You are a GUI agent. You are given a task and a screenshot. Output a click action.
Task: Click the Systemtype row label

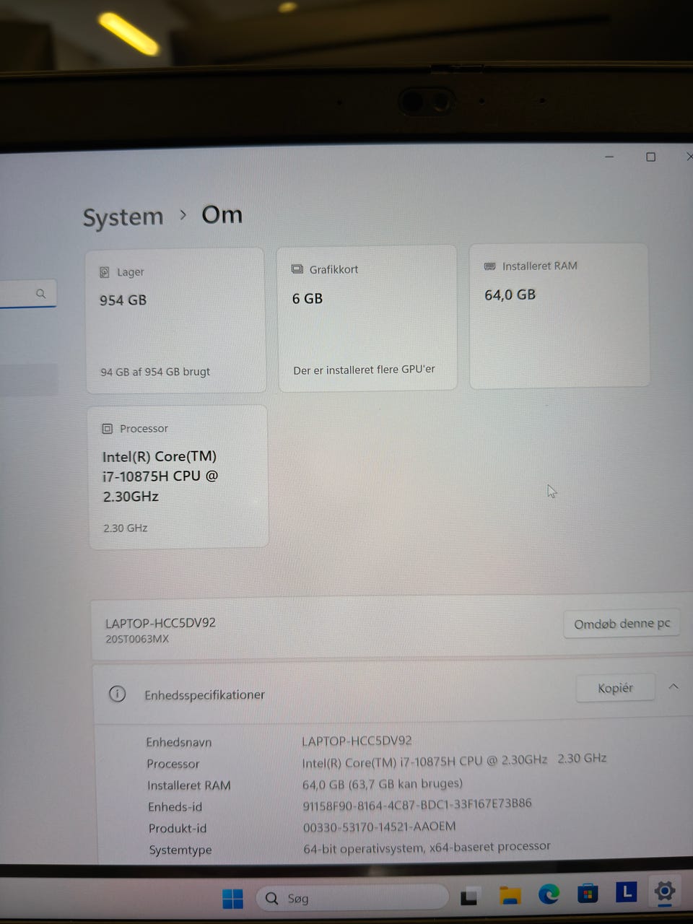(180, 850)
